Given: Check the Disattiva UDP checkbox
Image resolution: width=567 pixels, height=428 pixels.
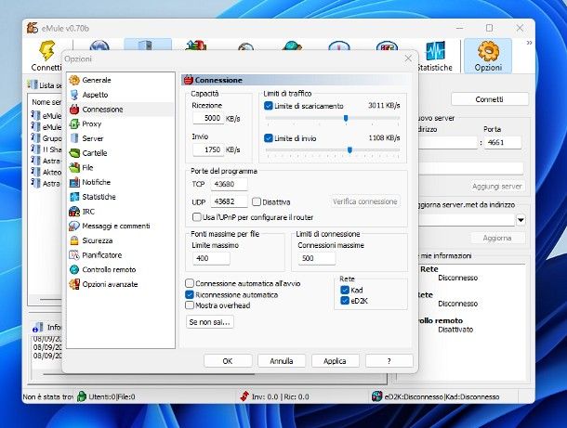Looking at the screenshot, I should pos(257,201).
